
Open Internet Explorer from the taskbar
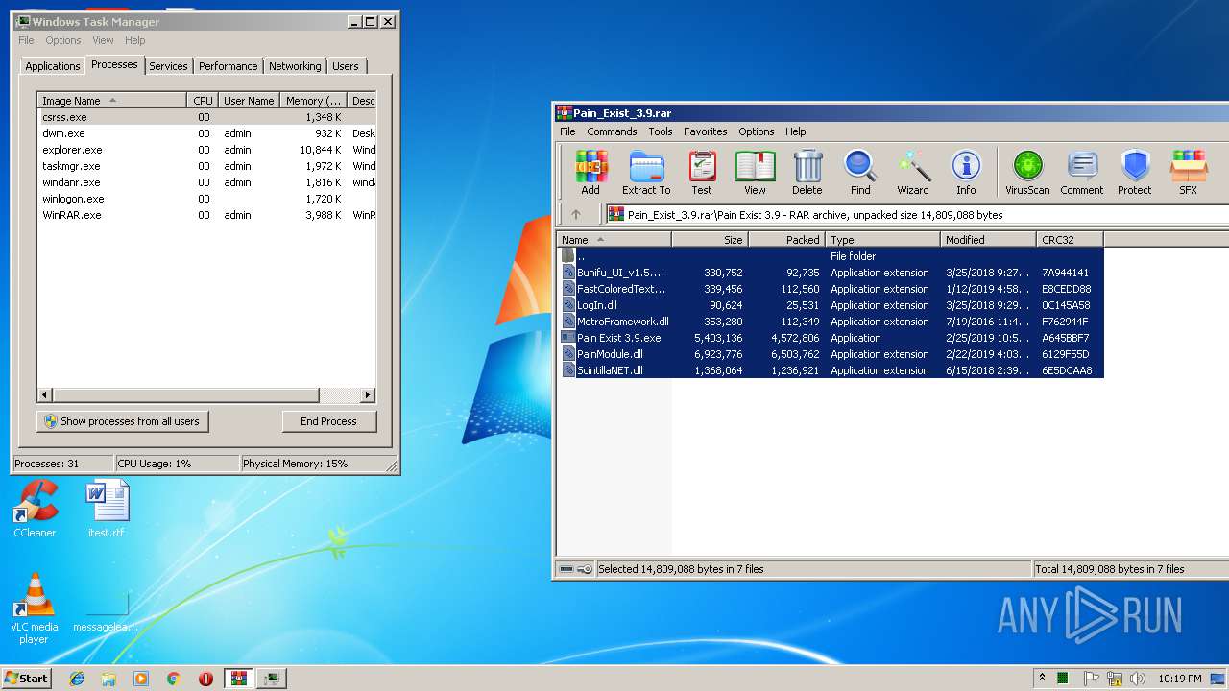coord(77,679)
